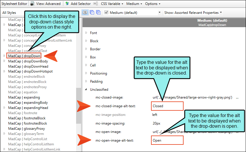Click ellipsis button next to mc-open-image value

click(237, 132)
